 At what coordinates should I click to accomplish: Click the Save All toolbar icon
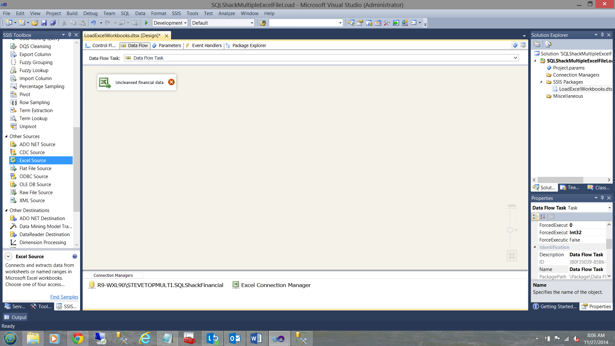point(53,23)
